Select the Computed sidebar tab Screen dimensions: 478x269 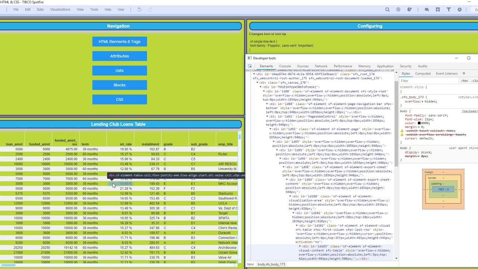(x=423, y=74)
